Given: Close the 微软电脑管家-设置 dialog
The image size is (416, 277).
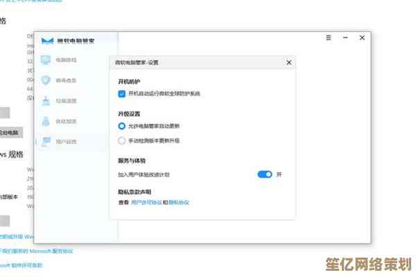Looking at the screenshot, I should (x=288, y=62).
